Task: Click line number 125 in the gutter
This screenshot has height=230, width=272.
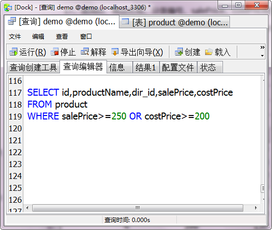Action: pos(15,188)
